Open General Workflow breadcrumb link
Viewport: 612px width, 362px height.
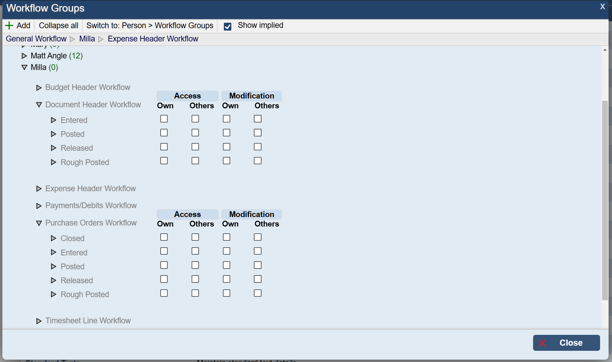coord(36,39)
